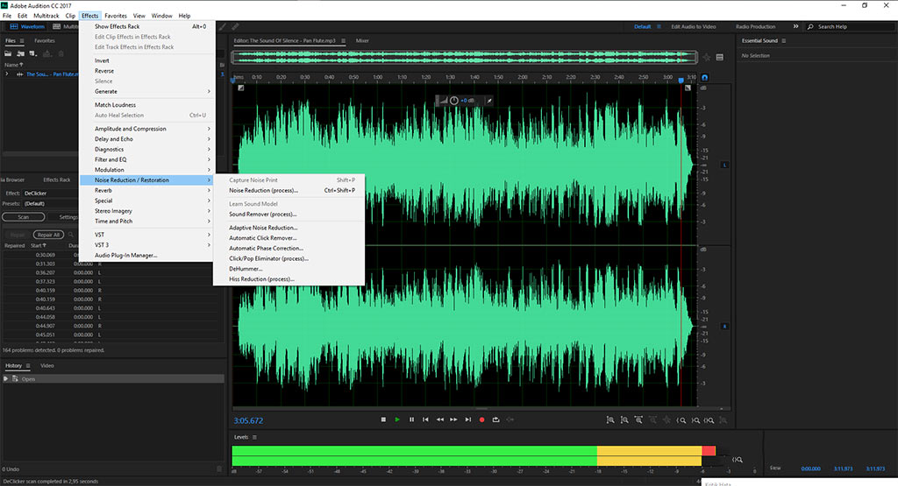Open the Favorites menu in menu bar

tap(116, 16)
